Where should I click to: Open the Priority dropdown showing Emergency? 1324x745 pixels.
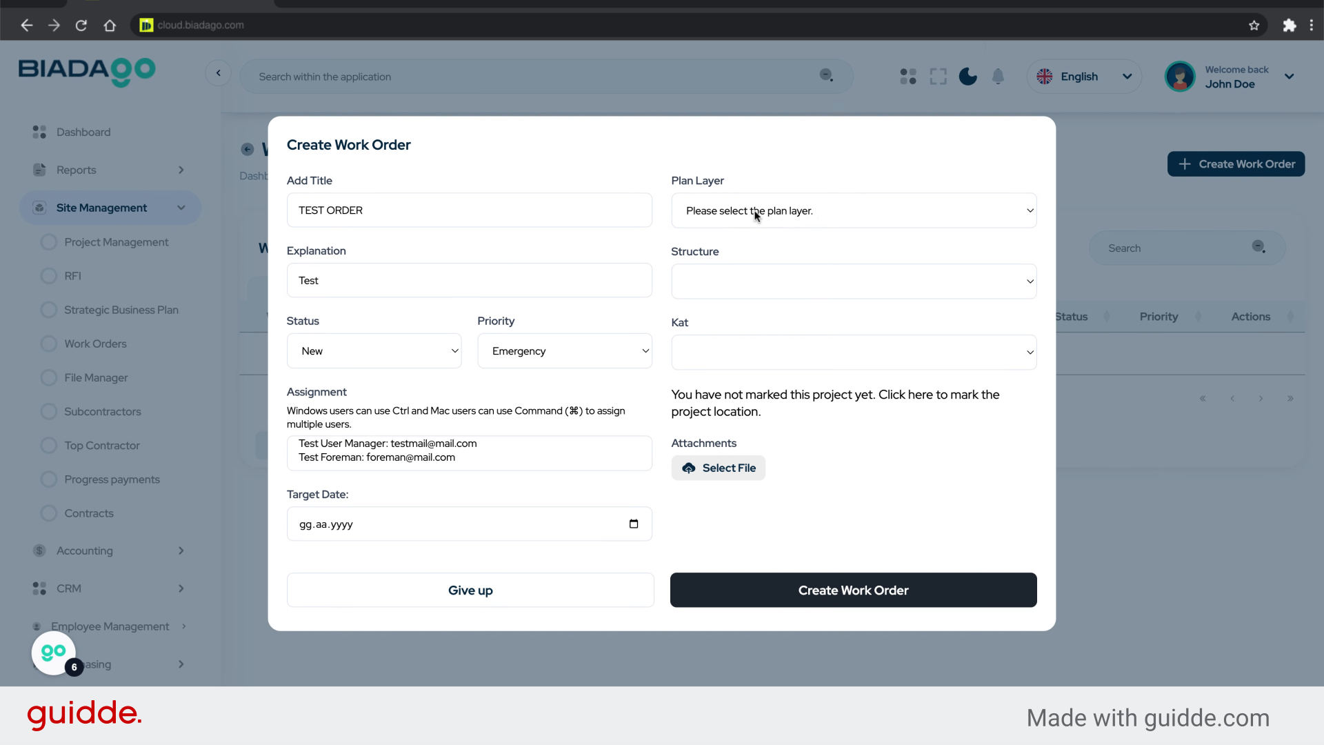pyautogui.click(x=565, y=350)
